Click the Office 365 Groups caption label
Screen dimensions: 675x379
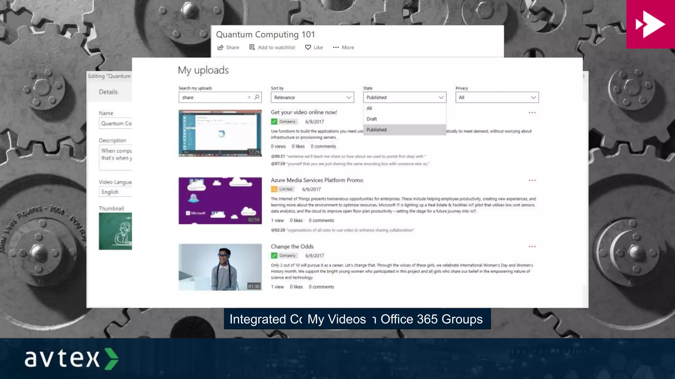tap(431, 319)
